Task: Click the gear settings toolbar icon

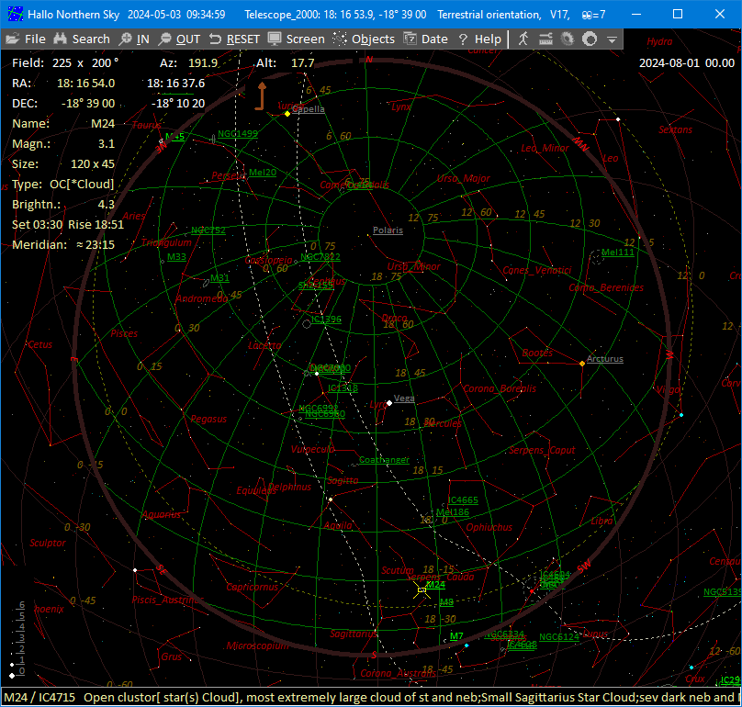Action: click(568, 39)
